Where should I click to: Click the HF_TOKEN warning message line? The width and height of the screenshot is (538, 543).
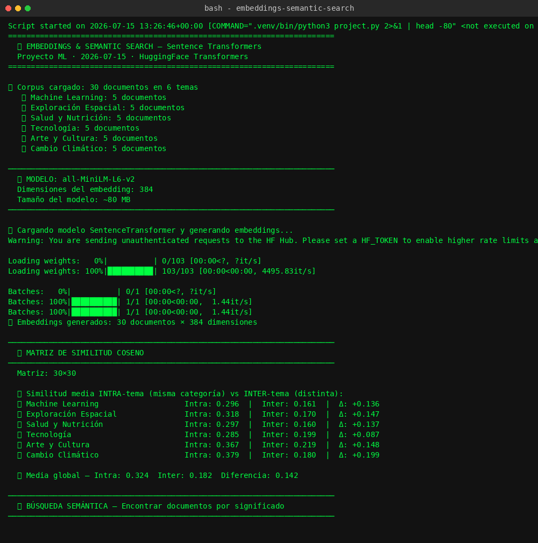point(273,241)
